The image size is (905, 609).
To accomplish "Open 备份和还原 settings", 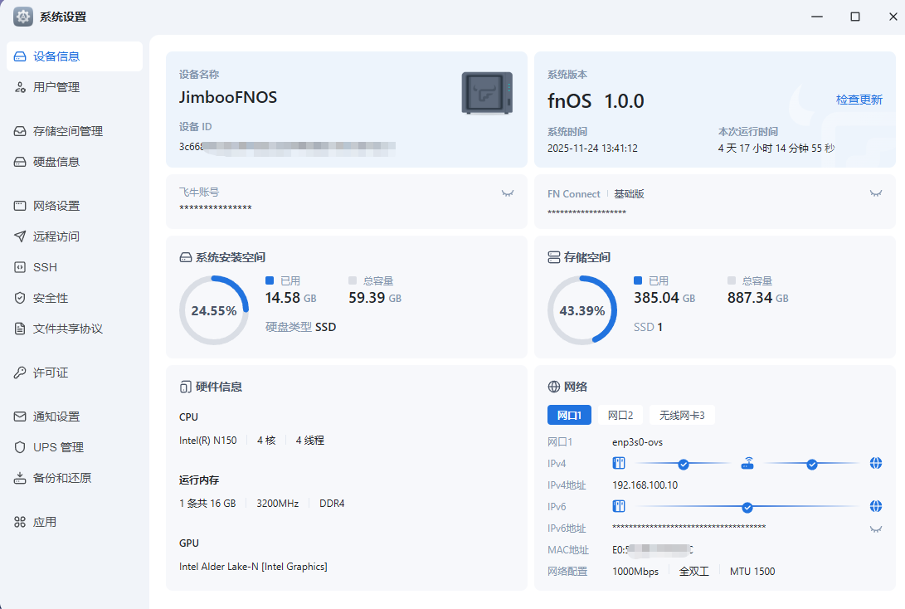I will click(x=62, y=478).
